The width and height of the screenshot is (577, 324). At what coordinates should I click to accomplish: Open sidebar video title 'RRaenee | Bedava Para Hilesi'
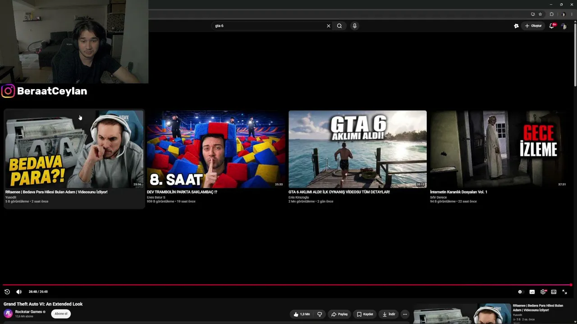[538, 308]
